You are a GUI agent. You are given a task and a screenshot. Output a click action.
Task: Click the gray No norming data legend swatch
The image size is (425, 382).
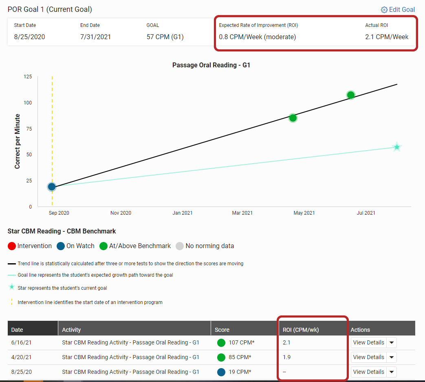[x=180, y=246]
